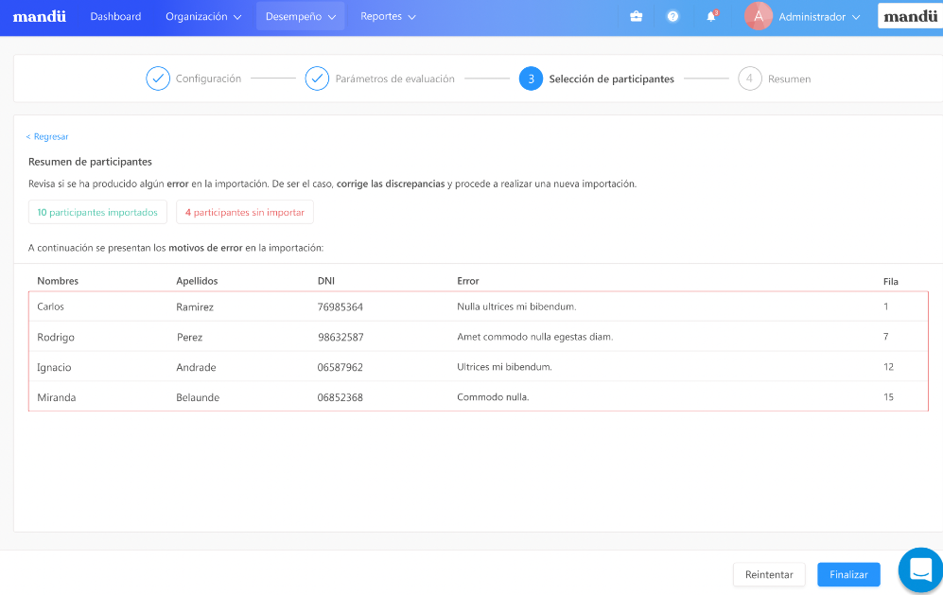Click Fila value 12 in Ignacio row

coord(888,367)
